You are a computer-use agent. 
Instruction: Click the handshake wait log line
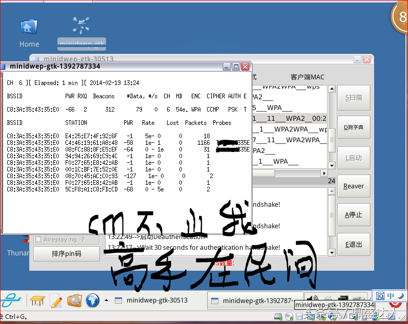(x=194, y=247)
